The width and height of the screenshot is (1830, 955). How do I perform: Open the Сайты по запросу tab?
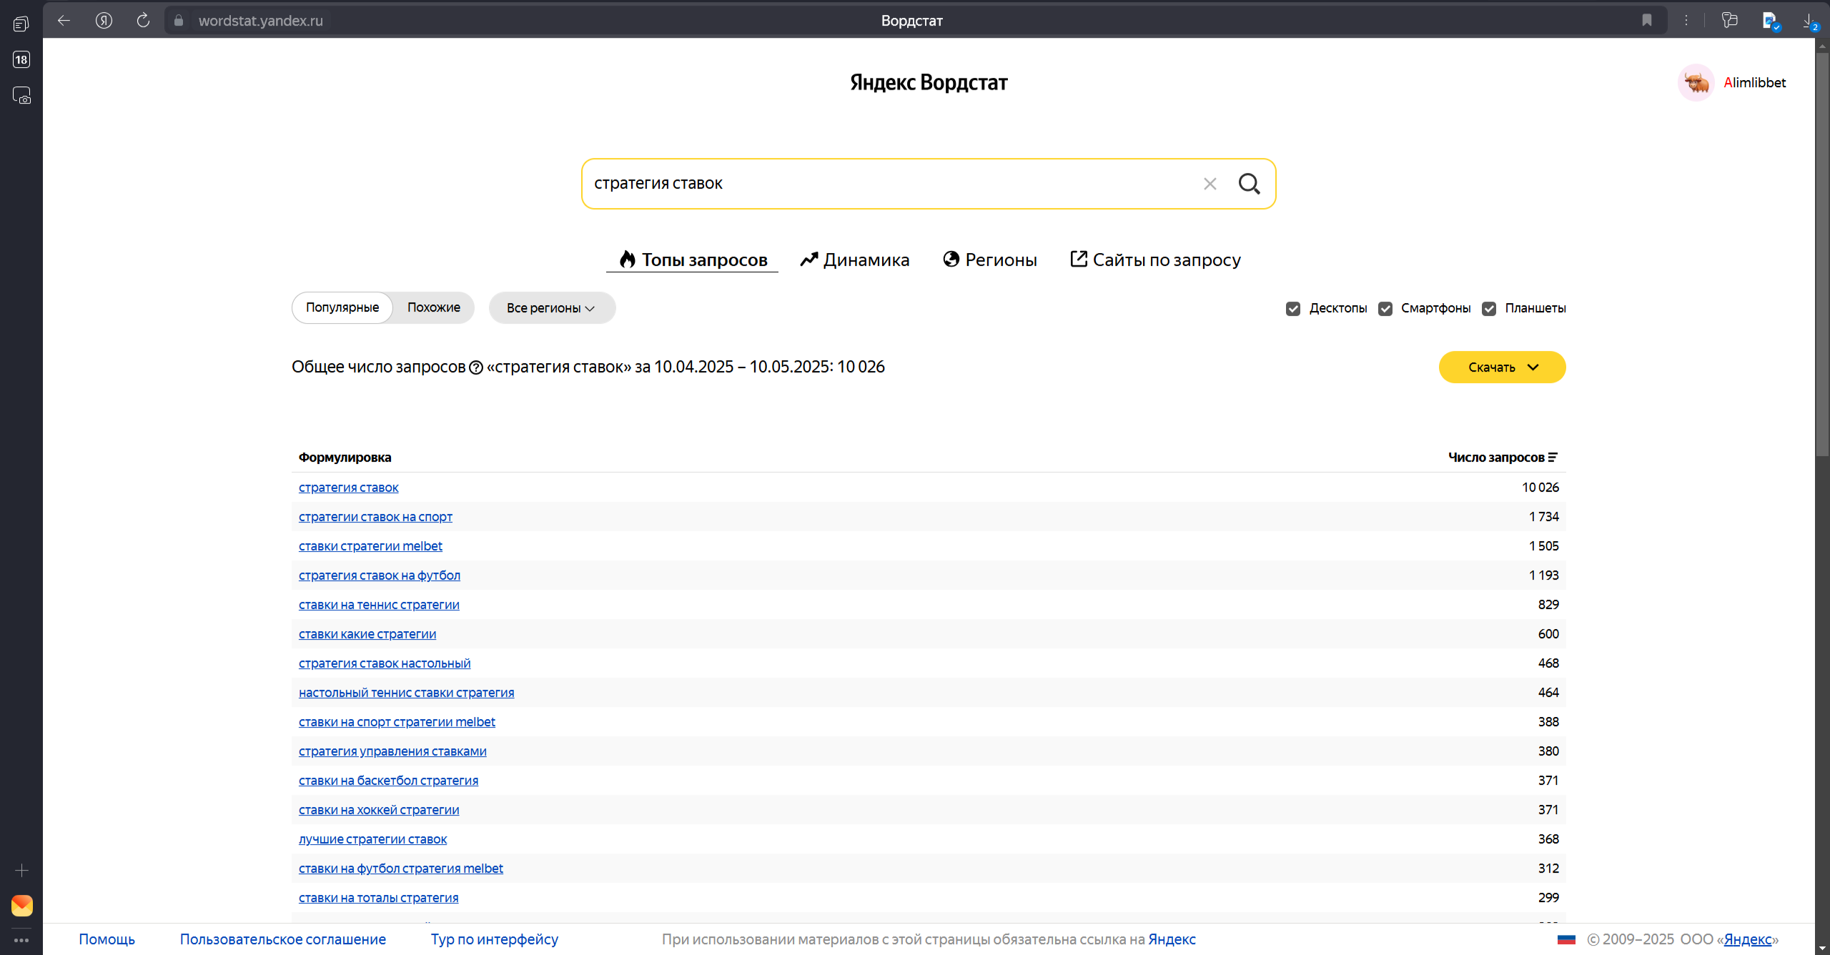coord(1155,259)
